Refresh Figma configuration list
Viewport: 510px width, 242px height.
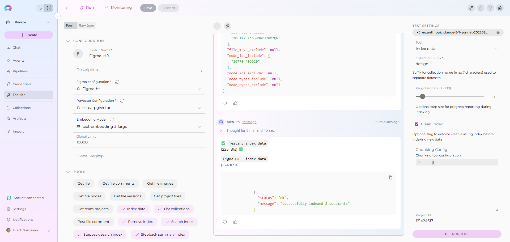[x=117, y=82]
